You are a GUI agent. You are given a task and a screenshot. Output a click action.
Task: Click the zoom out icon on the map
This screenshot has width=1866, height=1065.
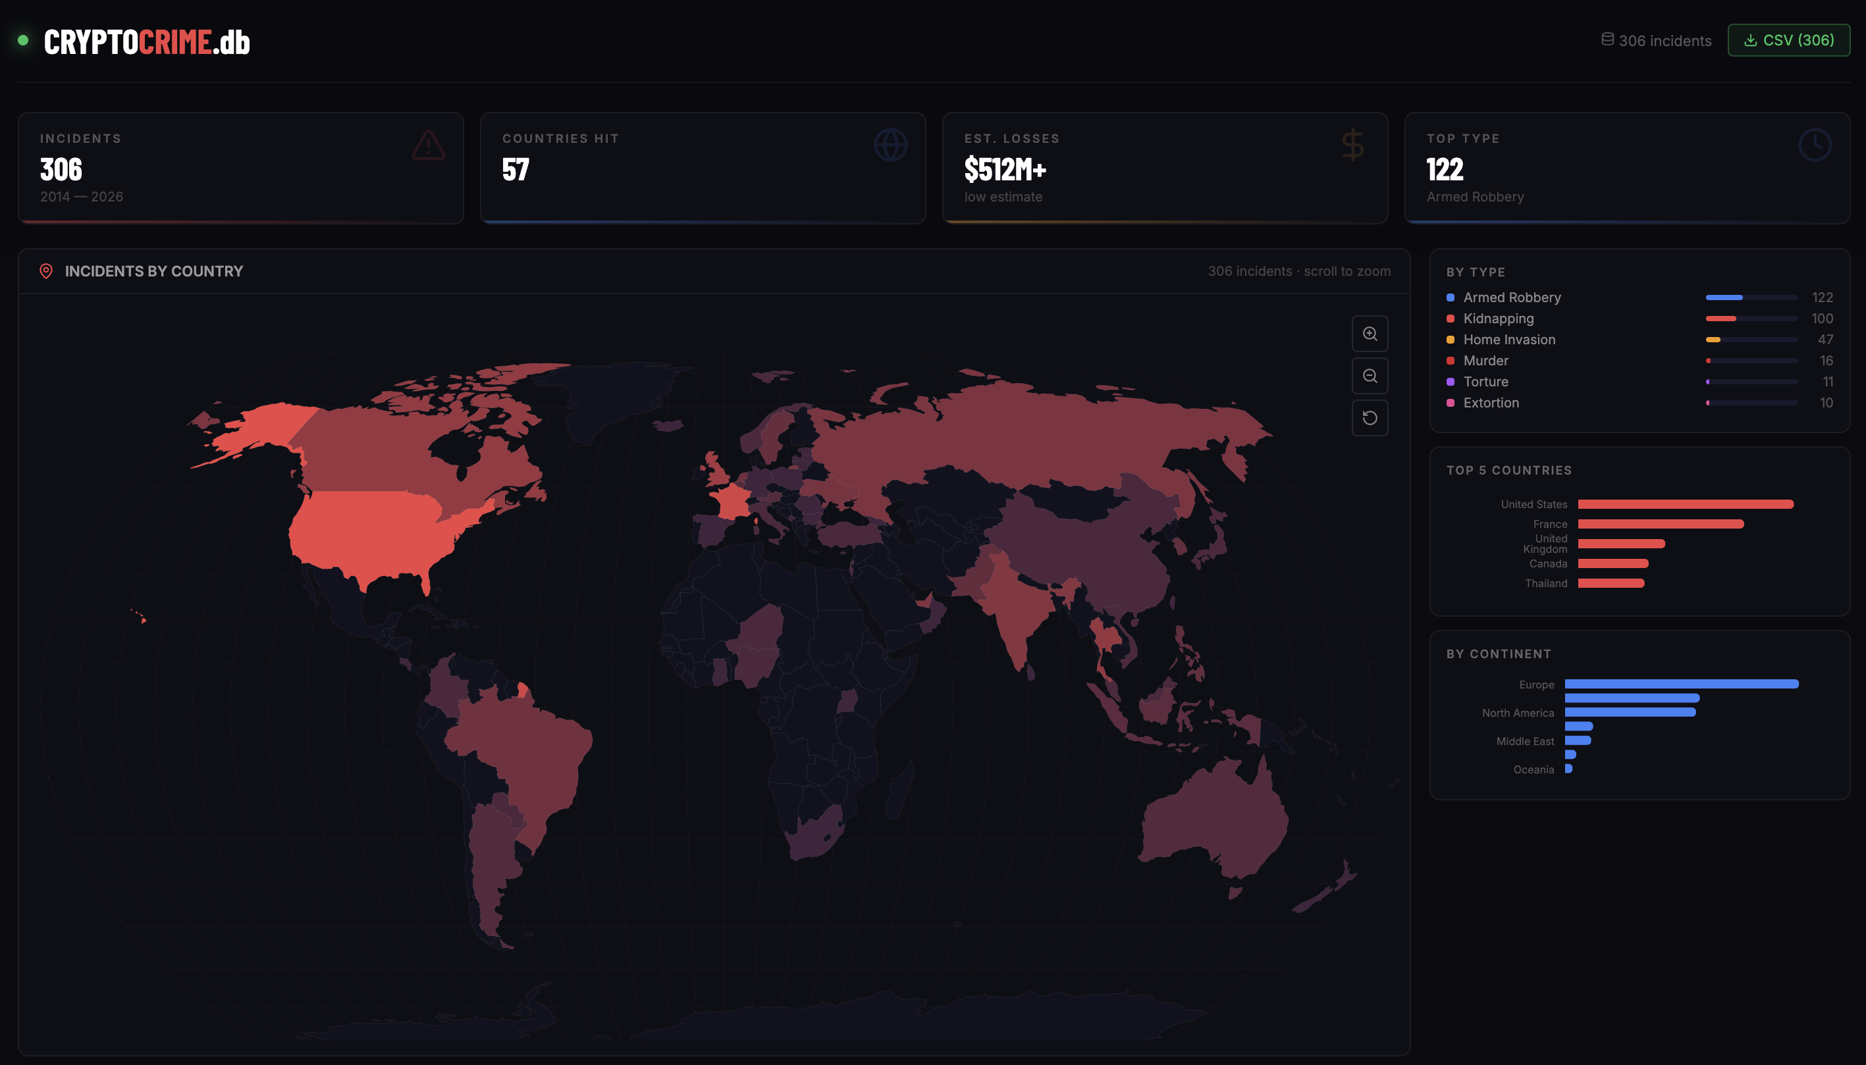pyautogui.click(x=1370, y=375)
